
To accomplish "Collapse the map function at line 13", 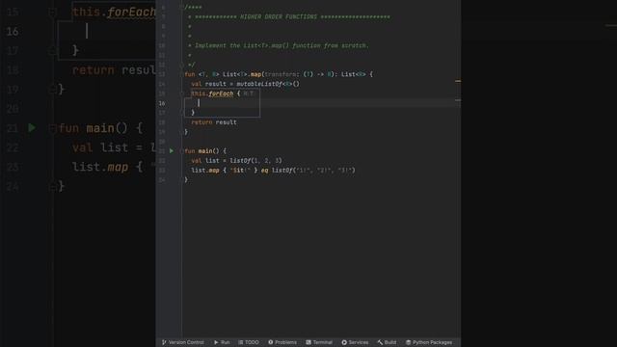I will pos(182,74).
